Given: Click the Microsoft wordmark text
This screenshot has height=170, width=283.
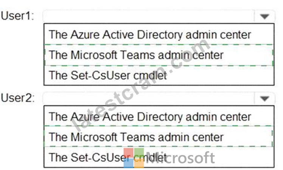Looking at the screenshot, I should tap(180, 158).
